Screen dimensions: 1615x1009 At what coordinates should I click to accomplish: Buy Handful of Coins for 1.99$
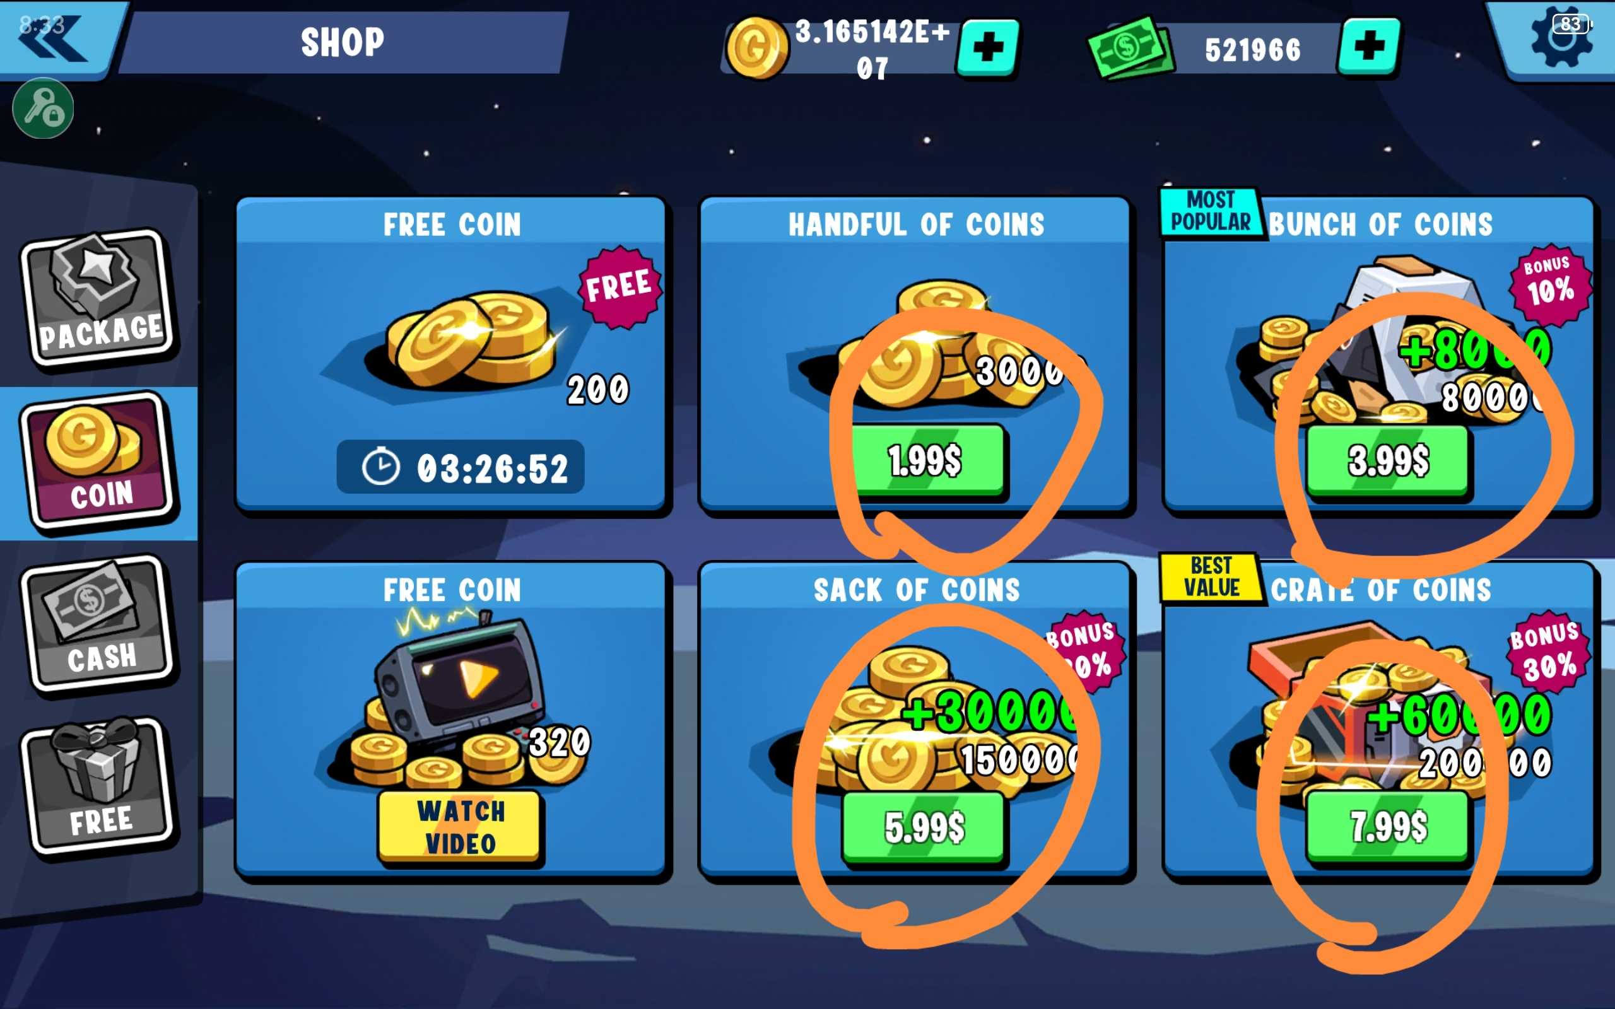pyautogui.click(x=925, y=460)
